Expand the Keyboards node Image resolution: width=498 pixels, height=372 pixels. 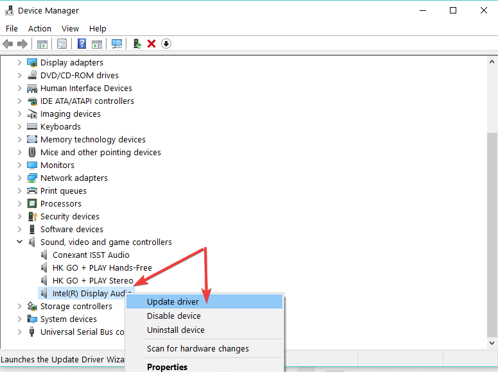point(19,126)
